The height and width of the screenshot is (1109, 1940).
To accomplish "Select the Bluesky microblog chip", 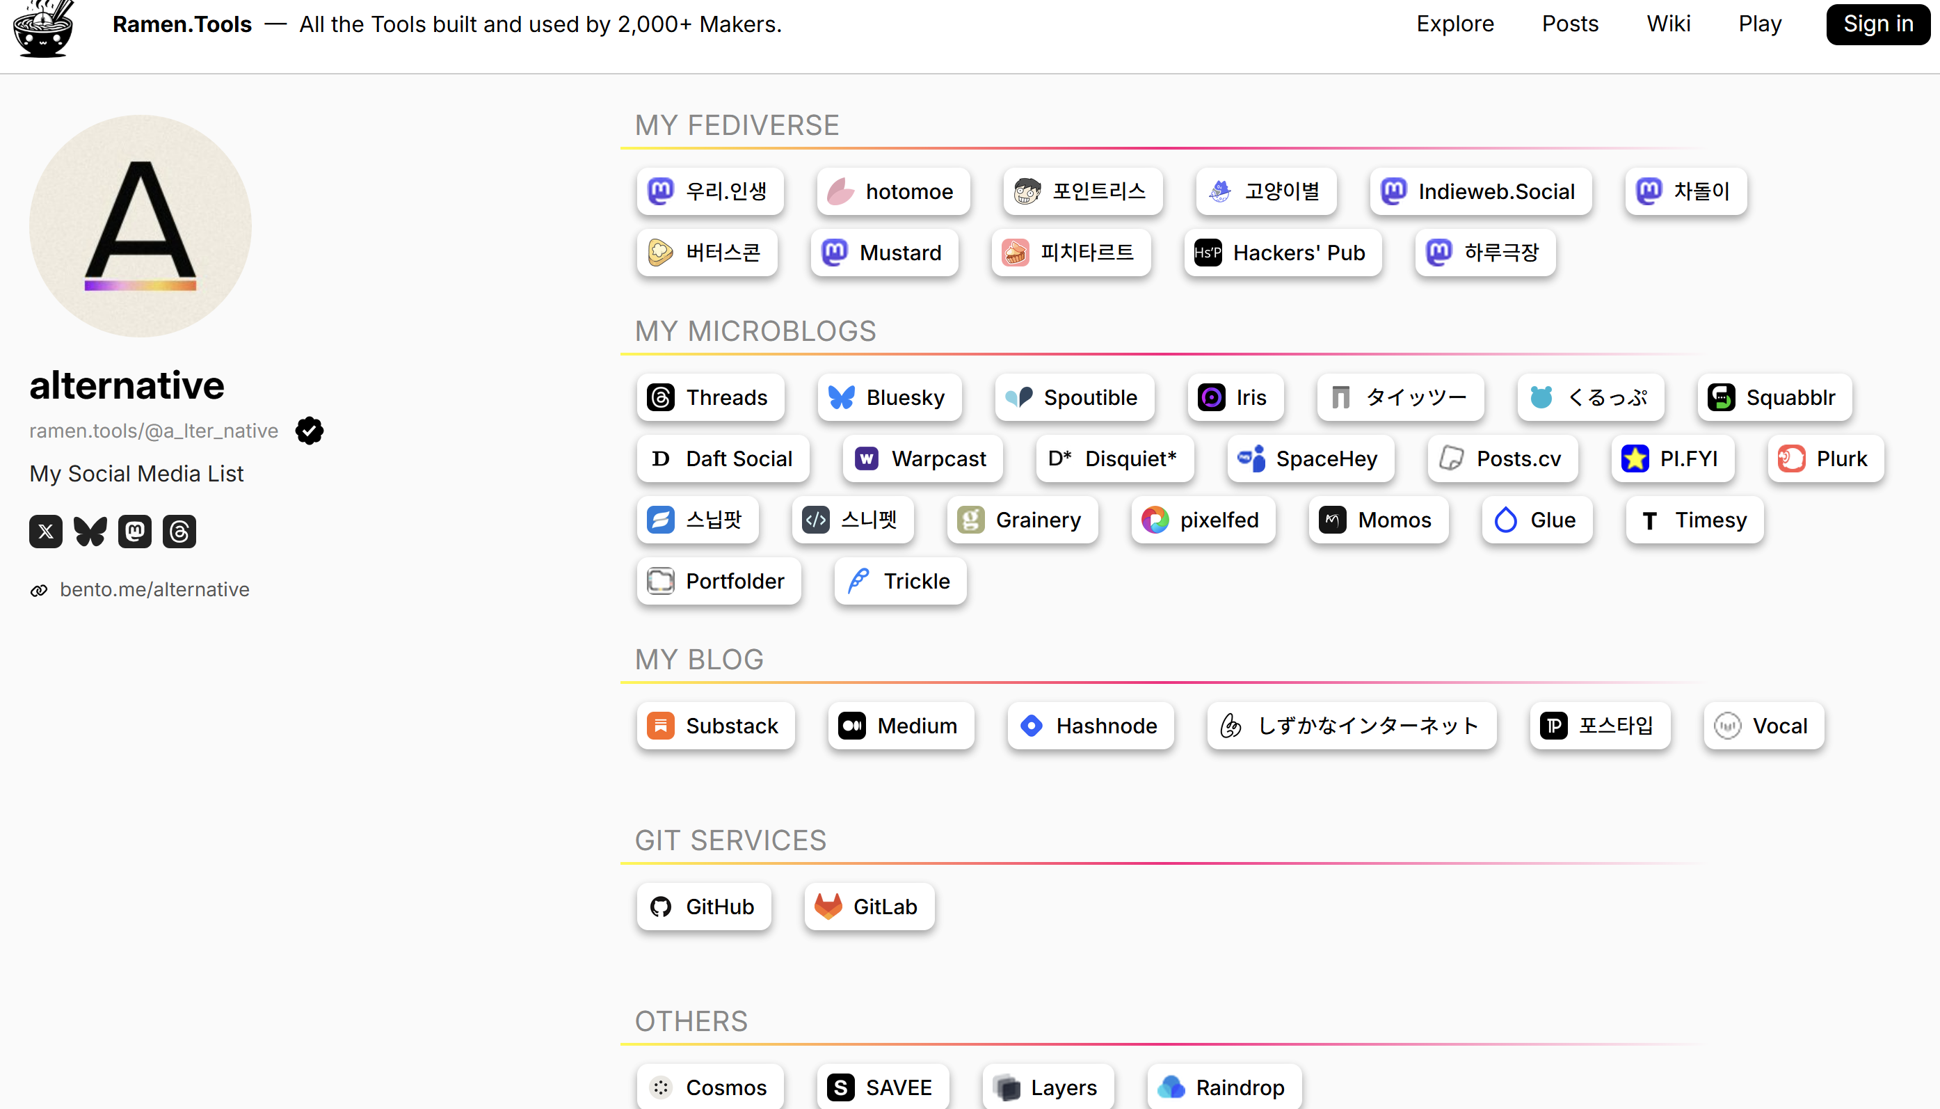I will click(888, 397).
